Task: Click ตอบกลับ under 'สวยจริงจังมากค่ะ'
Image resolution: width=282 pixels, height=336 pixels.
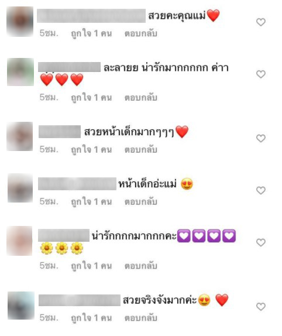Action: coord(141,318)
